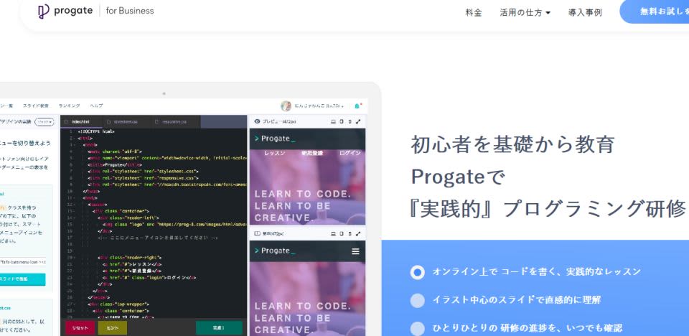Click 新規登録 in the upper preview
This screenshot has width=689, height=336.
click(x=312, y=153)
